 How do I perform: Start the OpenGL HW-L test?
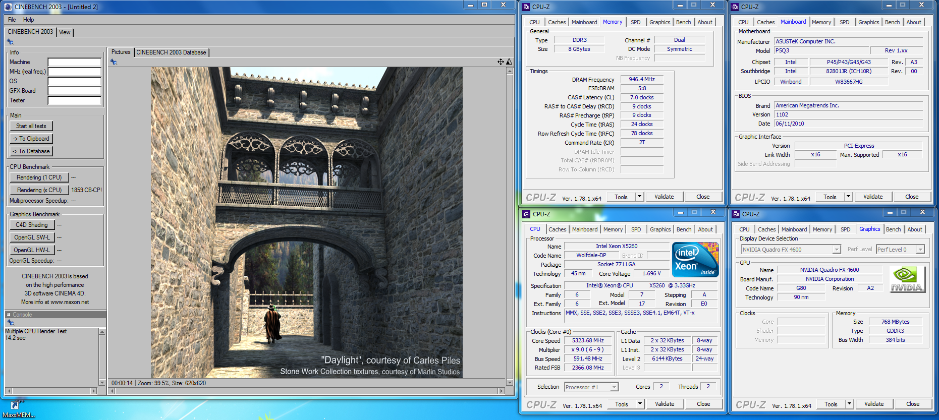point(32,250)
